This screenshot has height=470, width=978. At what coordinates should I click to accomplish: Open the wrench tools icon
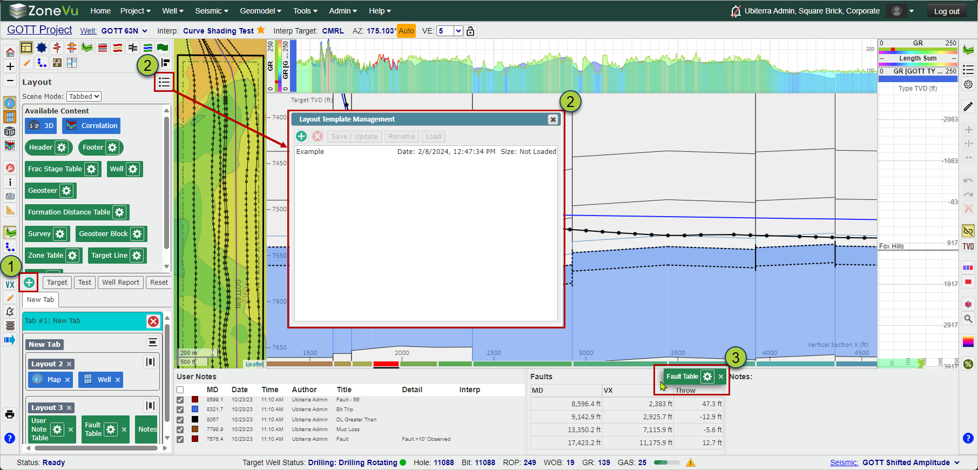click(x=10, y=168)
